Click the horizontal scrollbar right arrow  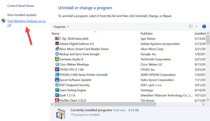(x=203, y=104)
